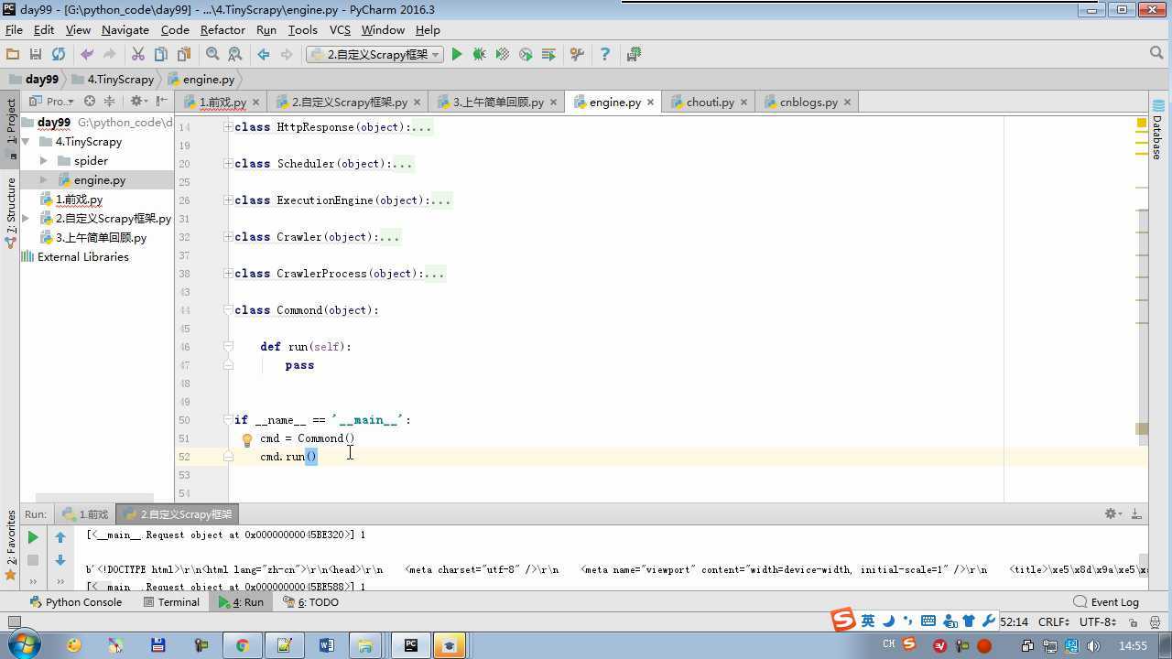Viewport: 1172px width, 659px height.
Task: Open Settings wrench toolbar icon
Action: [x=577, y=55]
